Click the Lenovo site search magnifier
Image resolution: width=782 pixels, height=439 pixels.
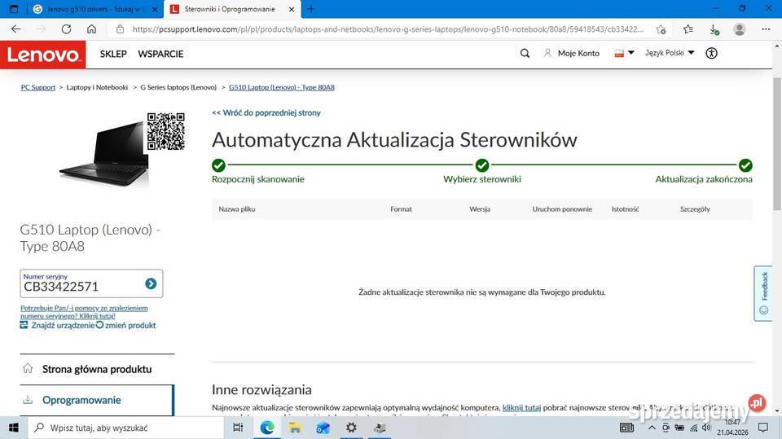click(x=525, y=54)
